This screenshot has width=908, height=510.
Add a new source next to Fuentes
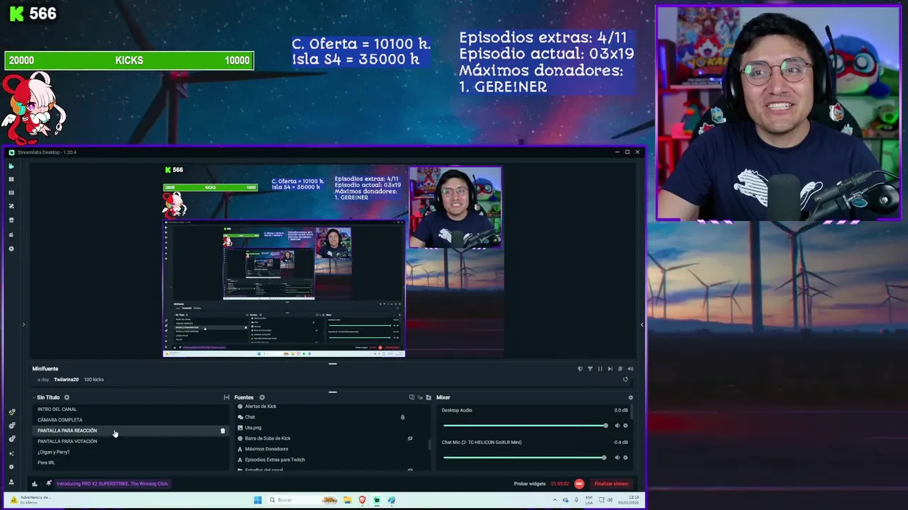(262, 397)
